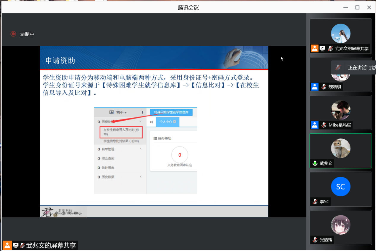Viewport: 376px width, 251px height.
Task: Select the 个人中心 tab
Action: (166, 122)
